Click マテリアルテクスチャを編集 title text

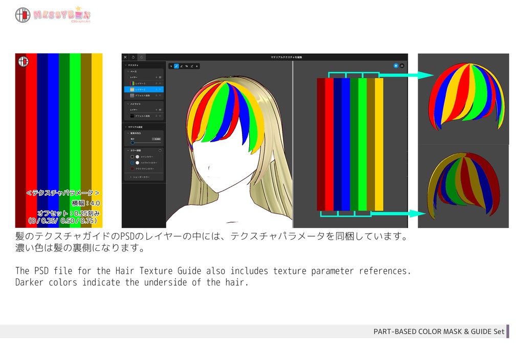pos(287,57)
